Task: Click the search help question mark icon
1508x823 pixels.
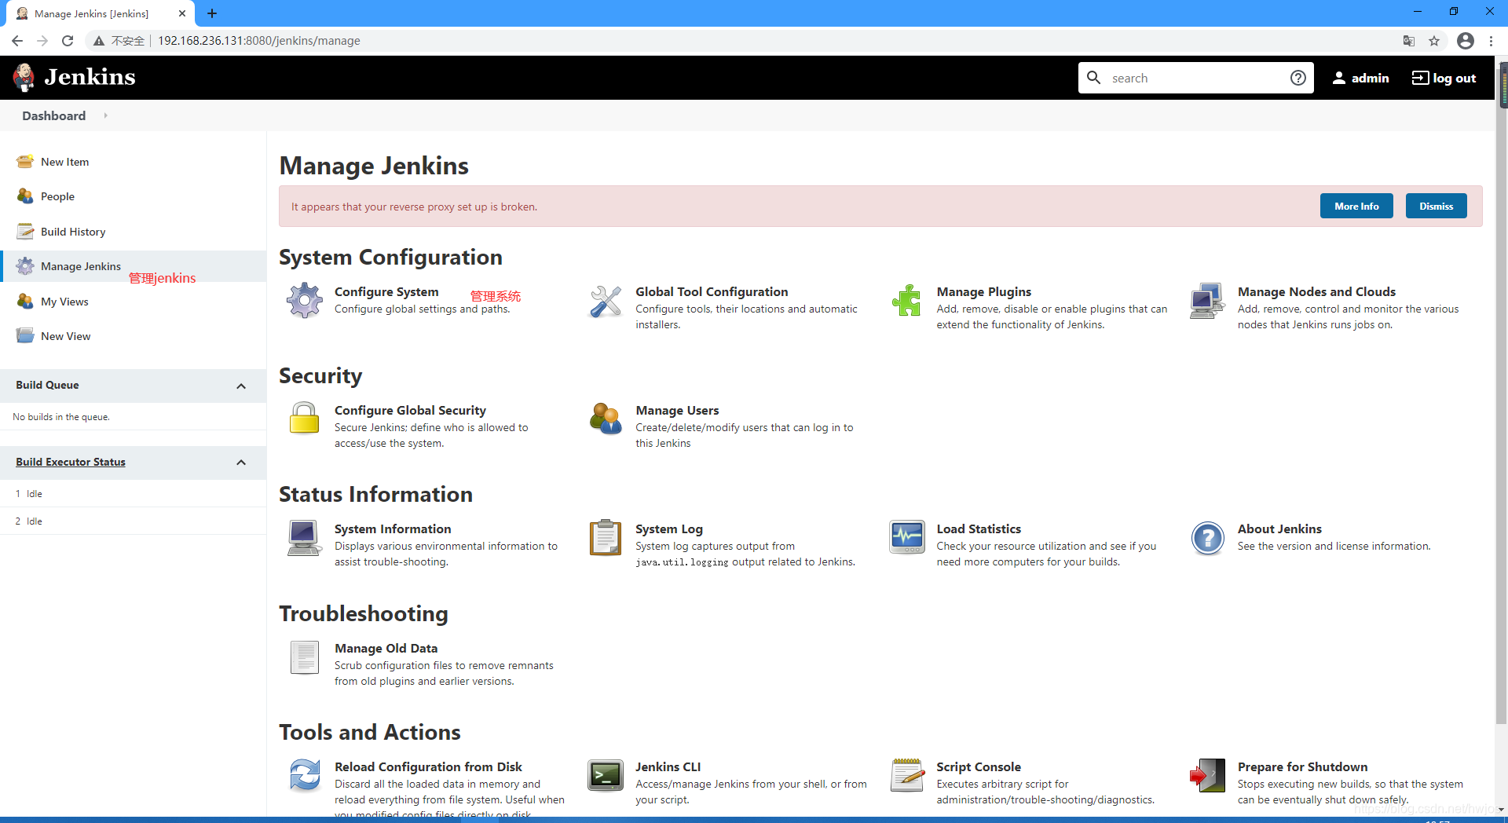Action: click(x=1298, y=78)
